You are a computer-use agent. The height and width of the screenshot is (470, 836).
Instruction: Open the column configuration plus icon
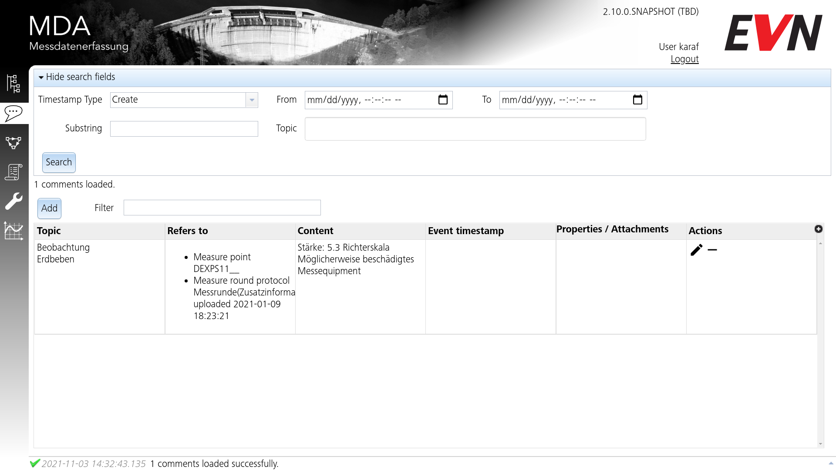coord(819,228)
